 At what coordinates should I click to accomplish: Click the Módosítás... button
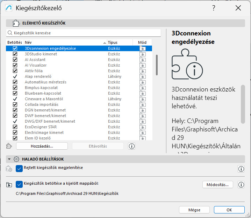pyautogui.click(x=218, y=185)
